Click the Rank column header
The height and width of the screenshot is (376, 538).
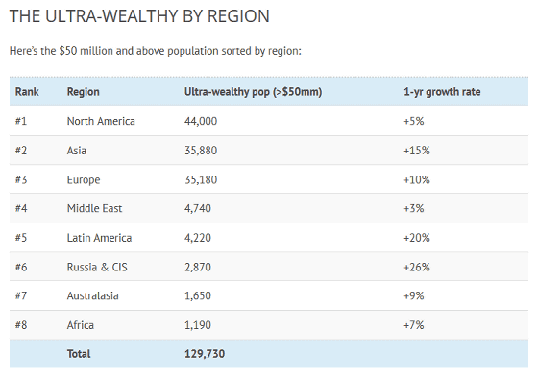27,92
